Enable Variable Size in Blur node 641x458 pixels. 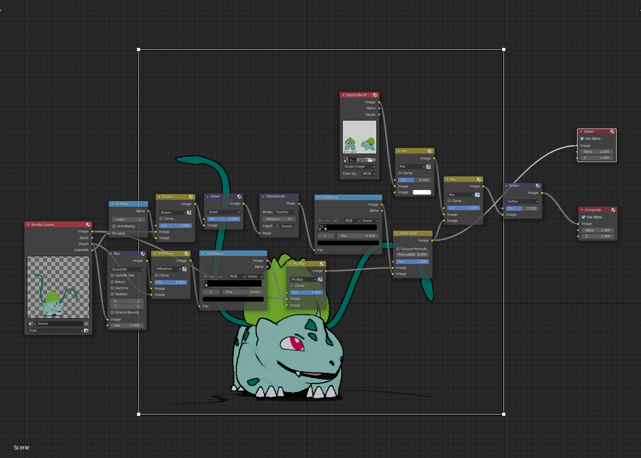pos(113,276)
